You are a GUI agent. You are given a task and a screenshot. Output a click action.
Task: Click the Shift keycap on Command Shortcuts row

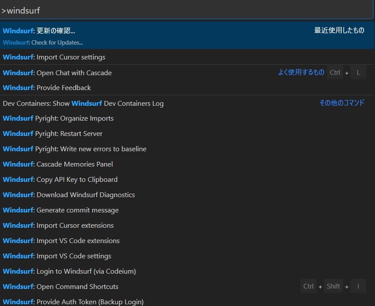pyautogui.click(x=333, y=286)
